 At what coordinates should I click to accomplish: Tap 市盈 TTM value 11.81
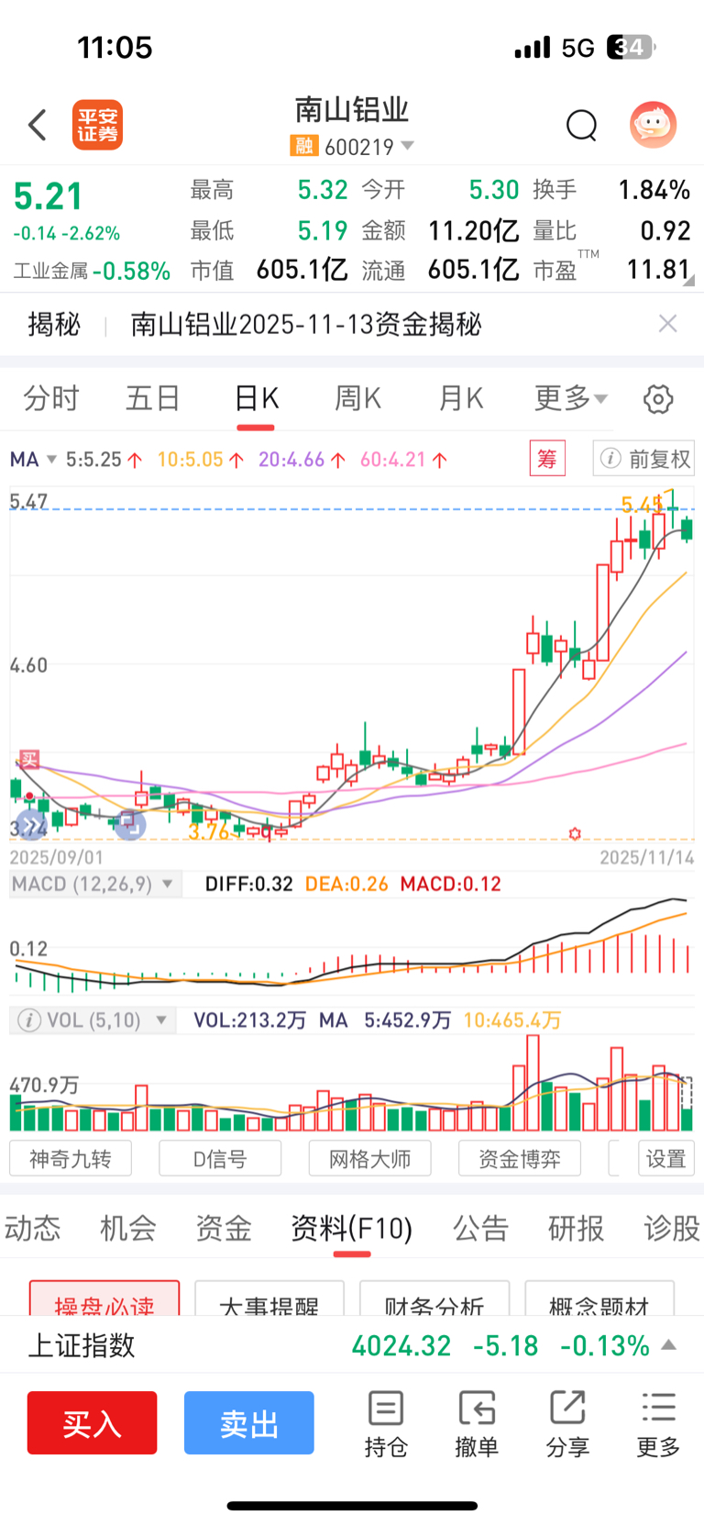point(657,270)
